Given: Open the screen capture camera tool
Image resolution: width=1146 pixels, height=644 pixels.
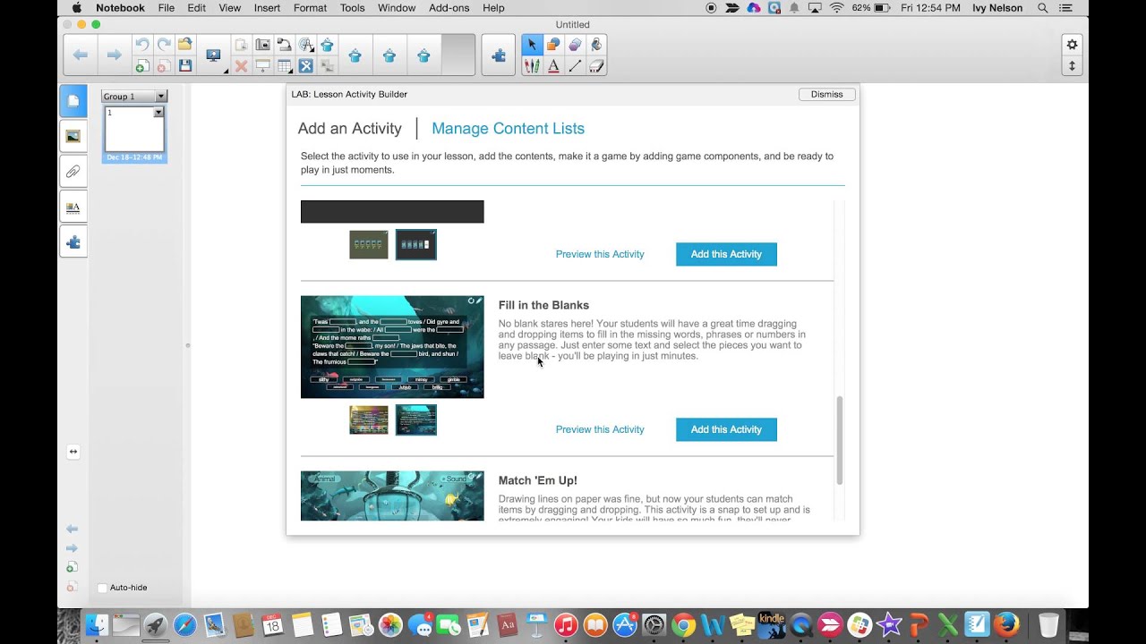Looking at the screenshot, I should pos(262,45).
